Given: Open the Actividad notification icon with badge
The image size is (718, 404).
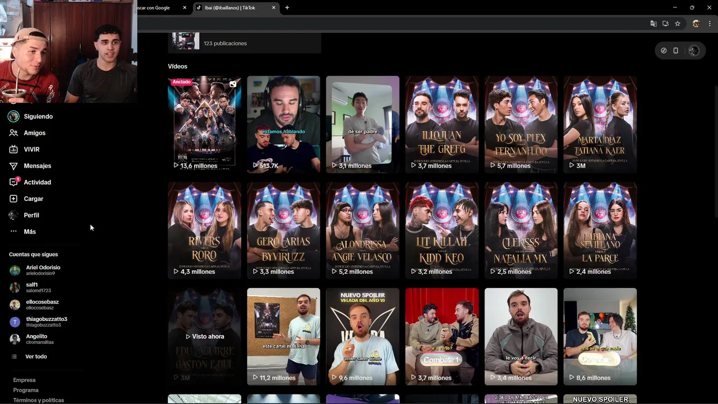Looking at the screenshot, I should pyautogui.click(x=13, y=182).
